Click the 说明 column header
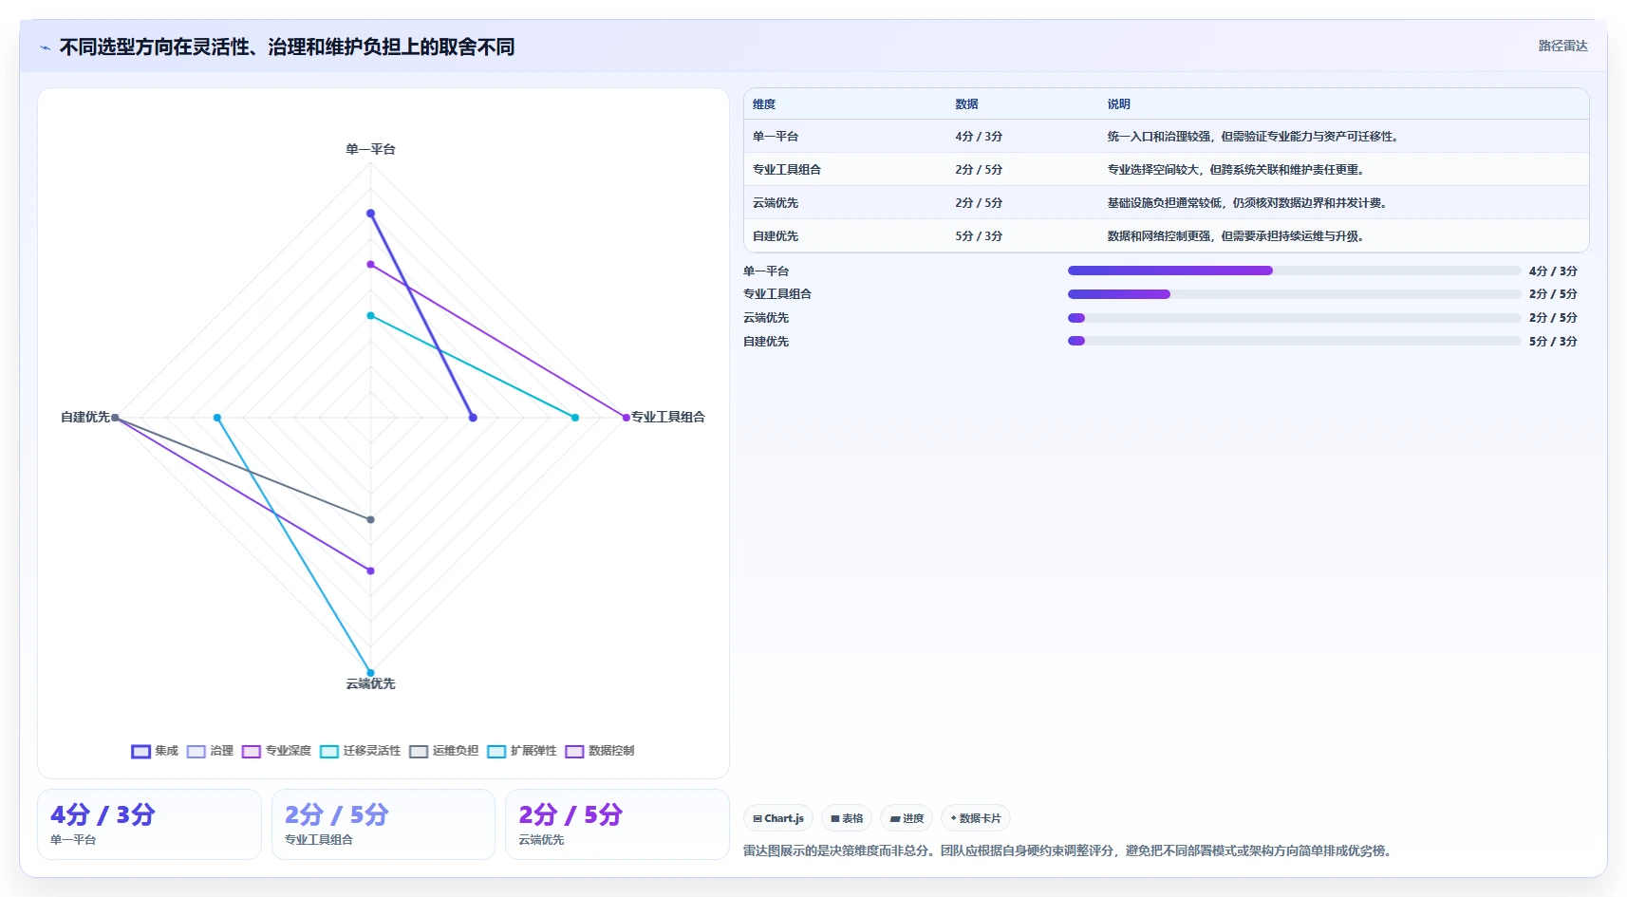This screenshot has width=1627, height=897. (x=1118, y=104)
